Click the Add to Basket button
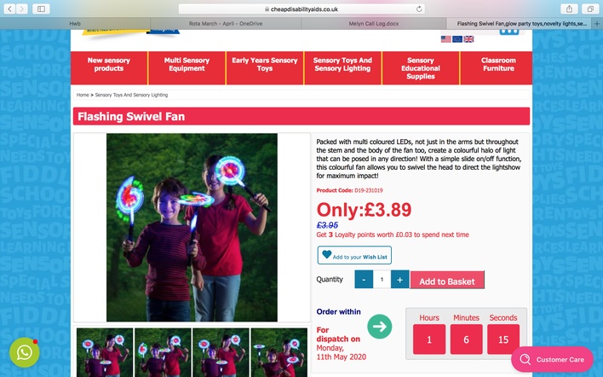 447,281
